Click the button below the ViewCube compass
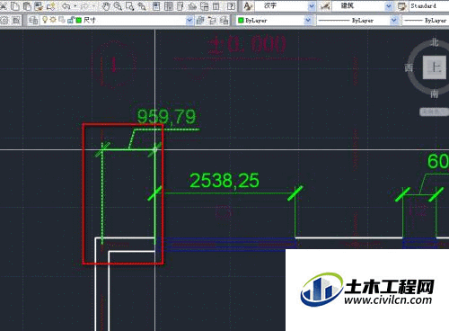Image resolution: width=449 pixels, height=331 pixels. pyautogui.click(x=434, y=112)
